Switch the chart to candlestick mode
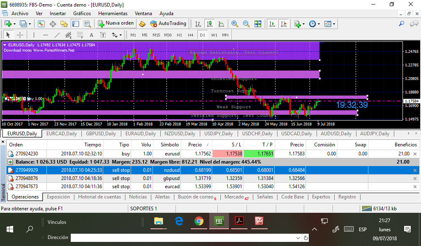Image resolution: width=421 pixels, height=246 pixels. point(210,24)
